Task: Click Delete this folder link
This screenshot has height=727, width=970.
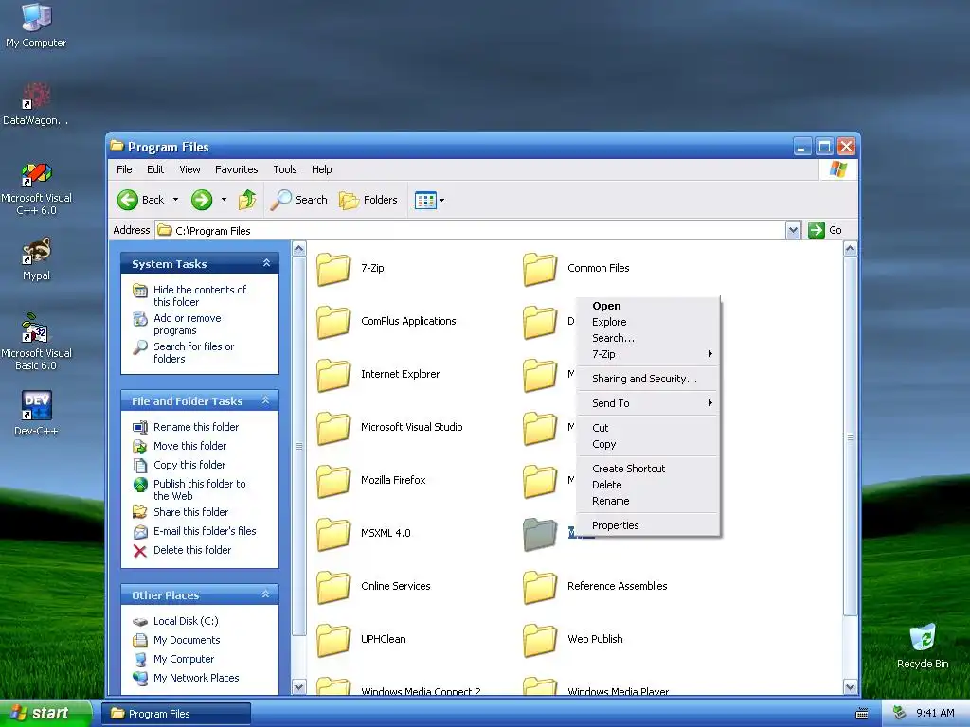Action: (191, 550)
